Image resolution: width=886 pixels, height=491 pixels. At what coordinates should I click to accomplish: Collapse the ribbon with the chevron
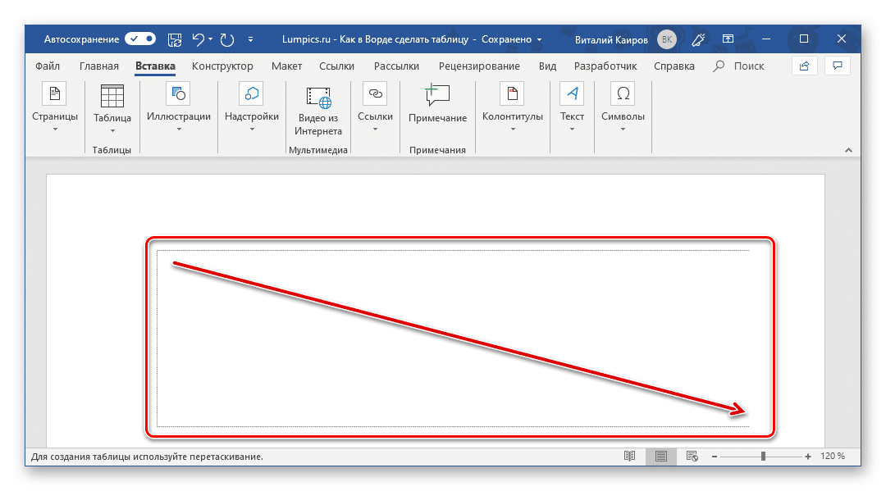848,150
